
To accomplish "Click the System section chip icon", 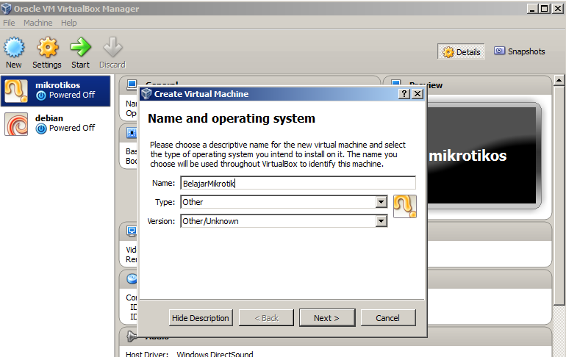I will 132,133.
